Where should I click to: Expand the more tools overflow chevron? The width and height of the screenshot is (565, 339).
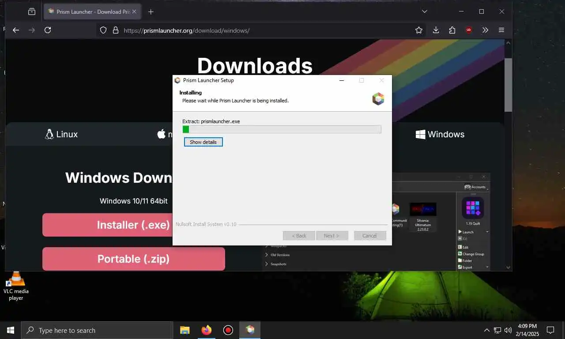click(485, 30)
